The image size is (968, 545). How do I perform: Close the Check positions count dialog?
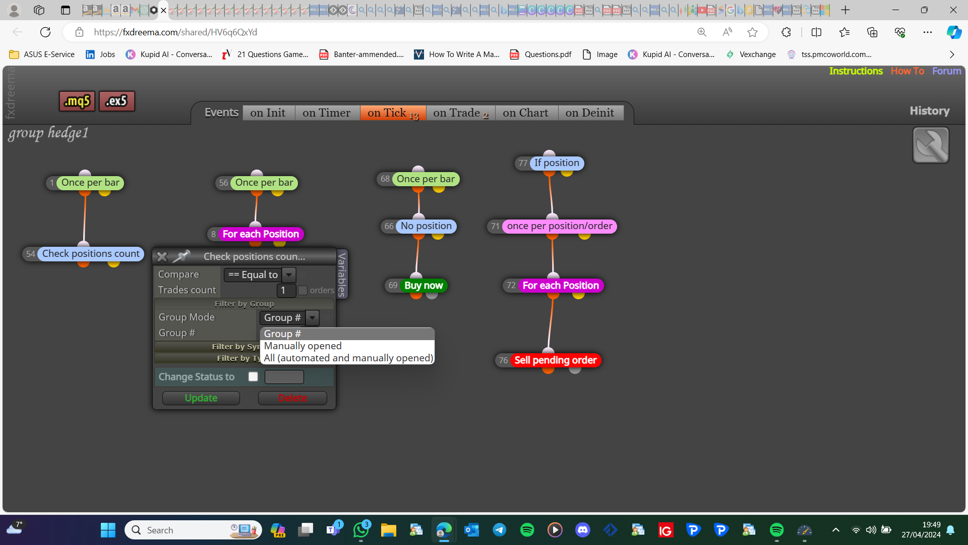pyautogui.click(x=162, y=257)
